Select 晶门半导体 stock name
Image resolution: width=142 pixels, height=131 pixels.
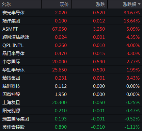coord(13,53)
